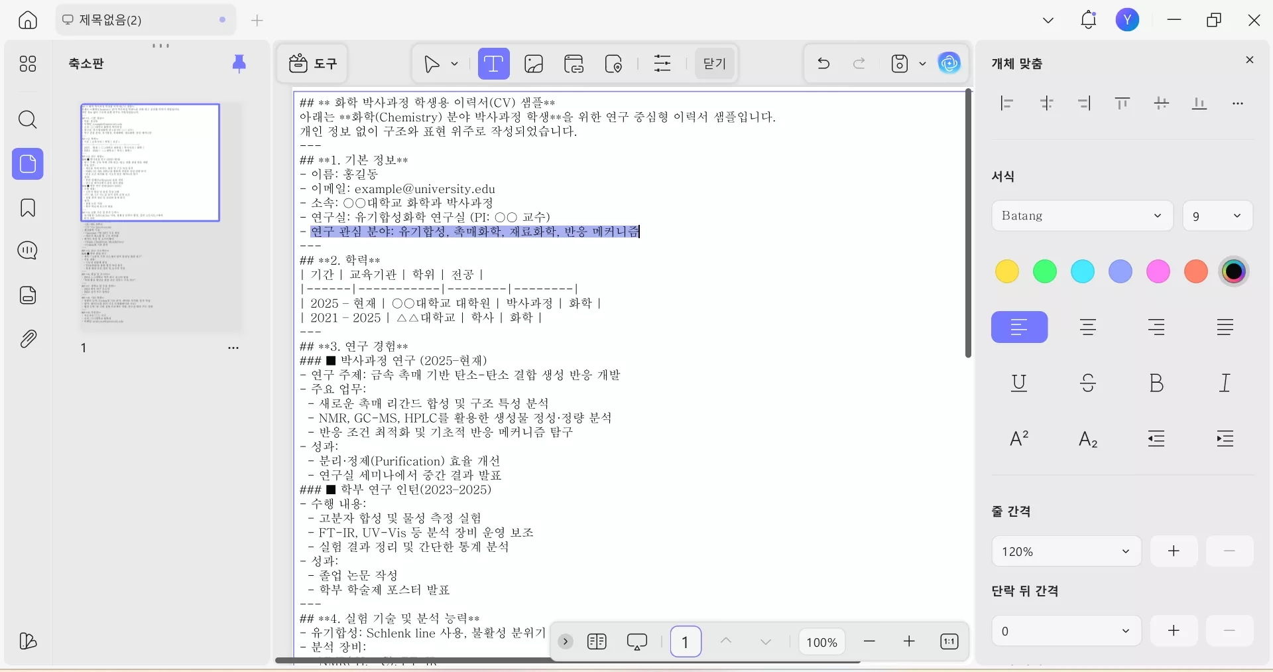This screenshot has height=672, width=1273.
Task: Open the bookmarks panel in the sidebar
Action: point(27,208)
